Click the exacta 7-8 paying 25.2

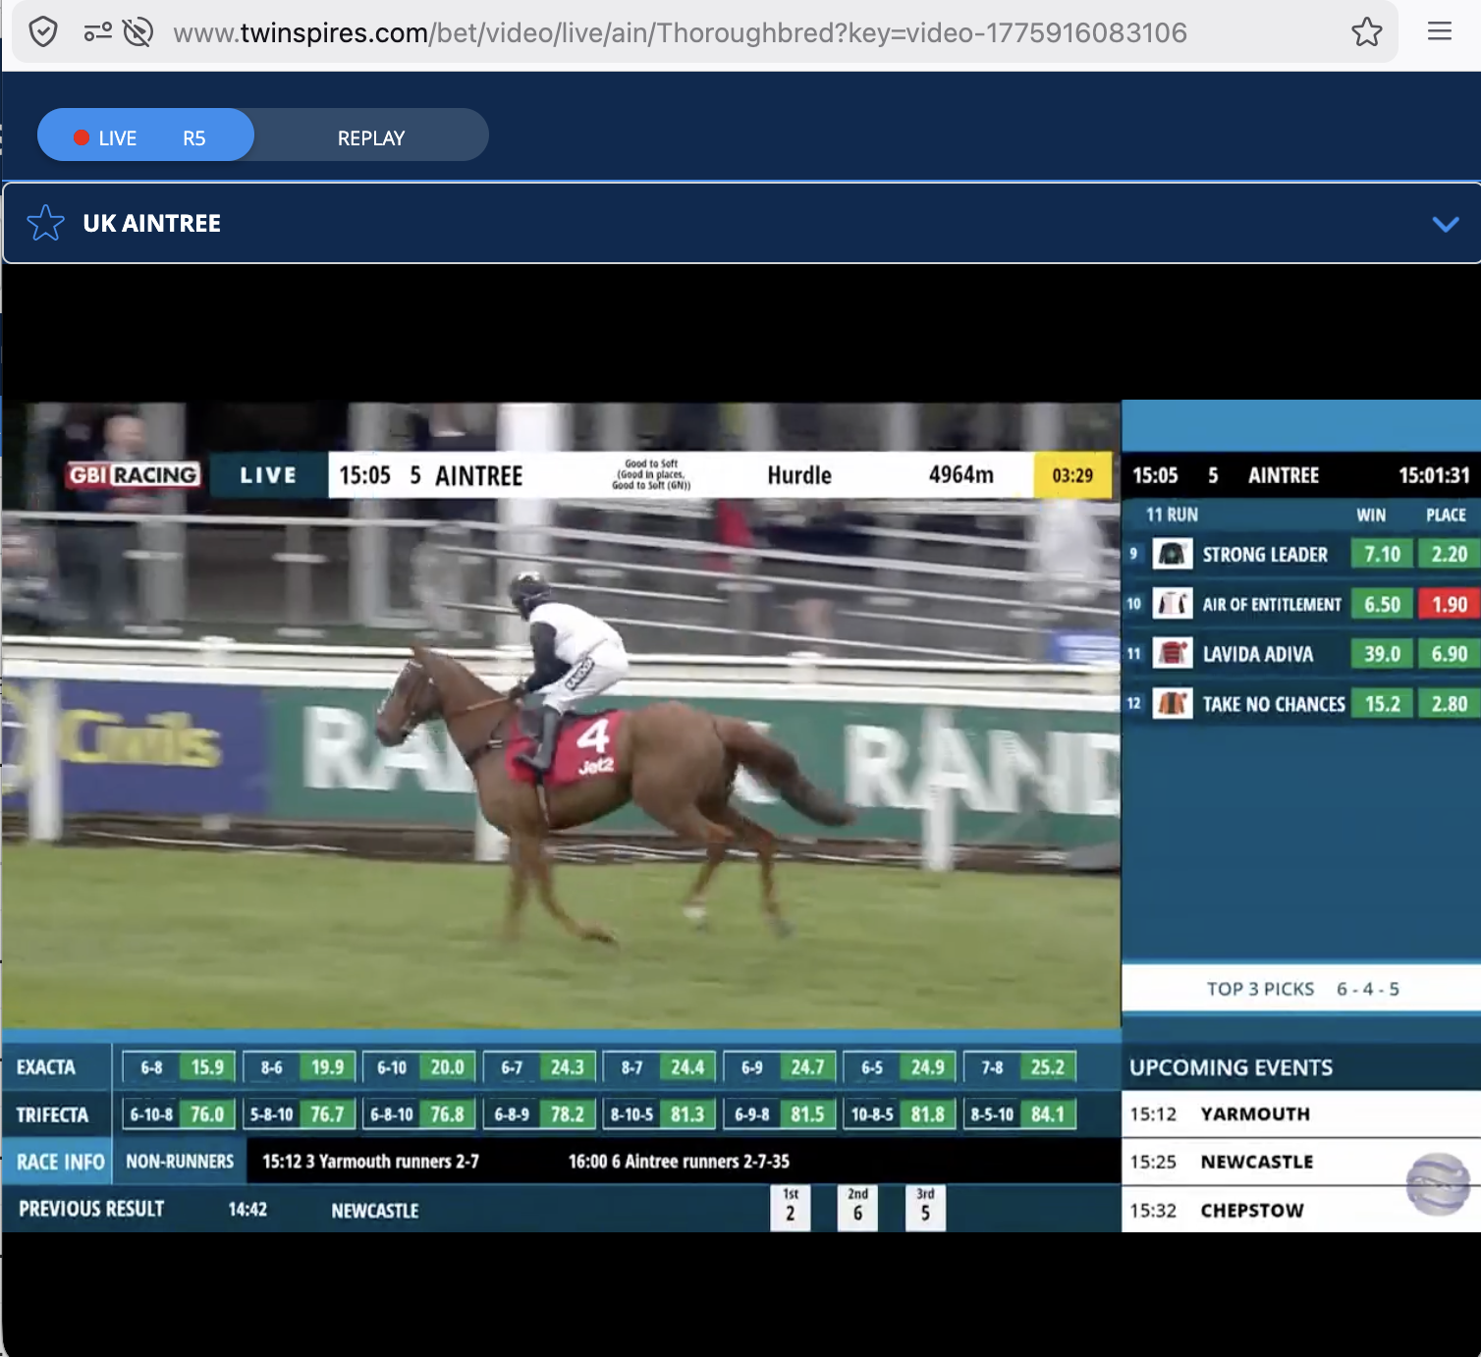(x=1020, y=1067)
